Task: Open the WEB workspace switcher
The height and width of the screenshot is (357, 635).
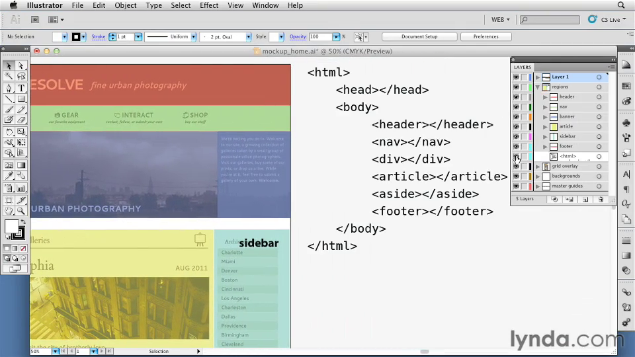Action: (x=501, y=19)
